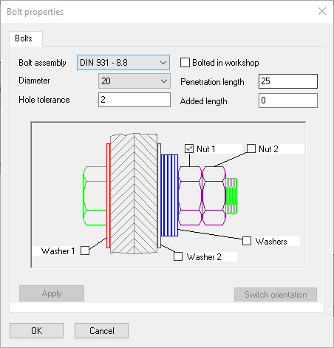Click the Apply button

tap(52, 293)
